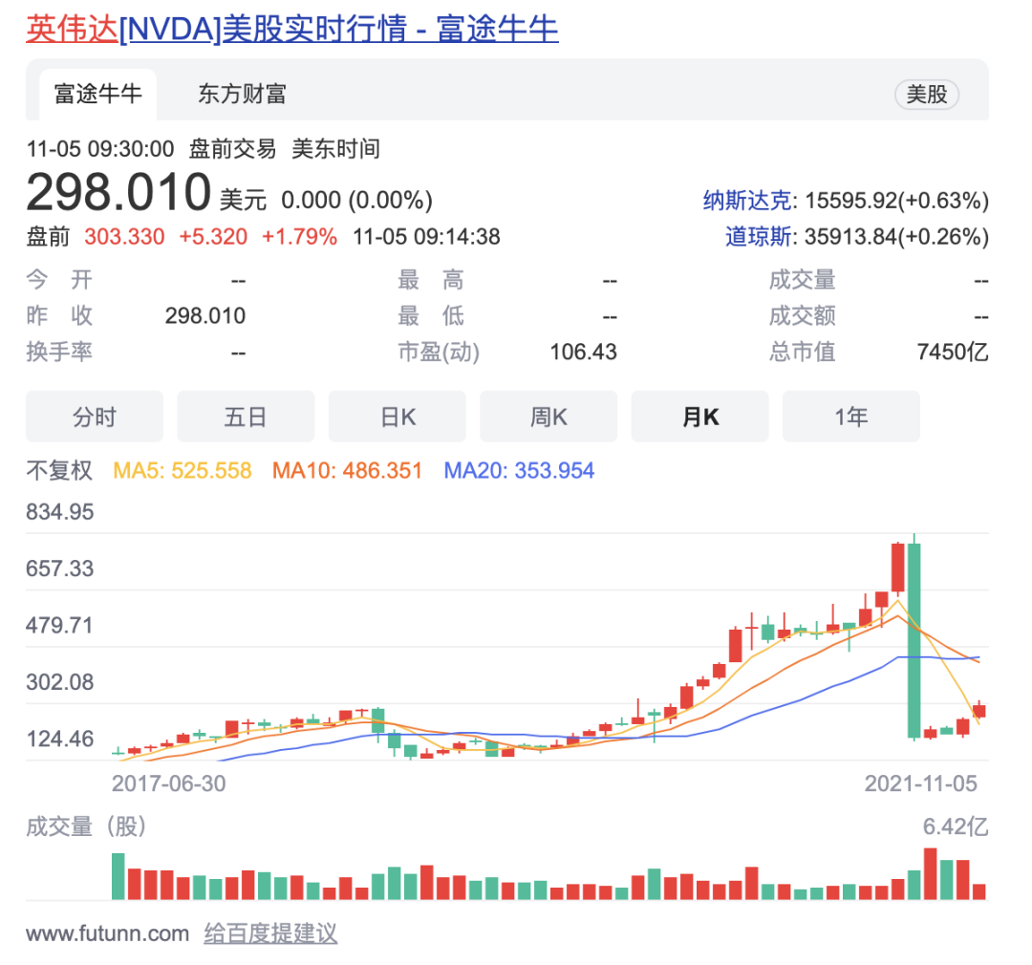Switch to the 1年 one-year chart
Screen dimensions: 1032x965
click(x=851, y=417)
